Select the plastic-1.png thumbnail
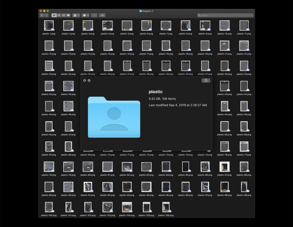The width and height of the screenshot is (293, 227). tap(48, 25)
